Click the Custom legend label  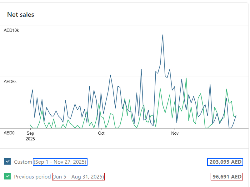pos(23,162)
